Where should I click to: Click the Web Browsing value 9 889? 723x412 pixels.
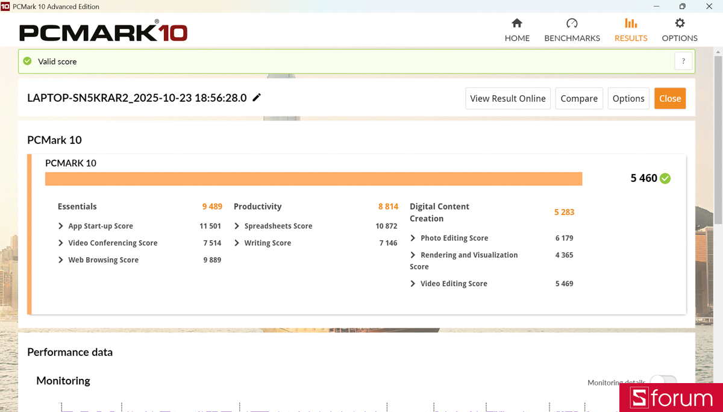click(x=212, y=260)
